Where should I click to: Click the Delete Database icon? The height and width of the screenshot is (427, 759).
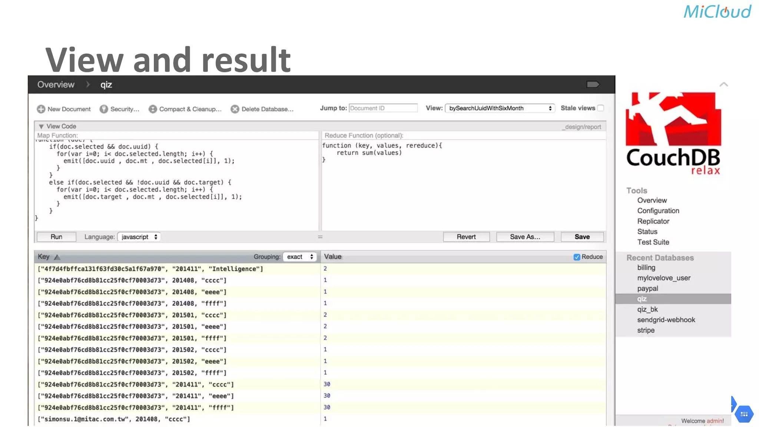click(235, 109)
